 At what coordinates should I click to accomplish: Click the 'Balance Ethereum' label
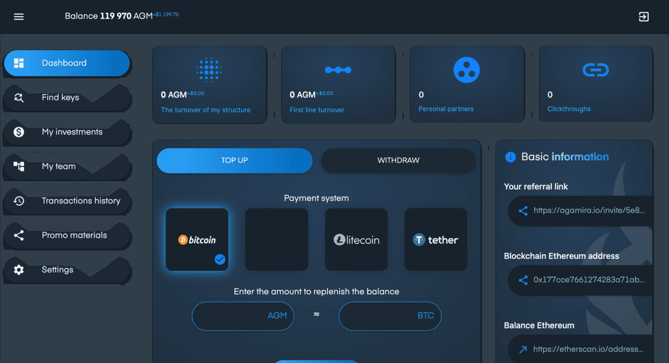pyautogui.click(x=539, y=325)
